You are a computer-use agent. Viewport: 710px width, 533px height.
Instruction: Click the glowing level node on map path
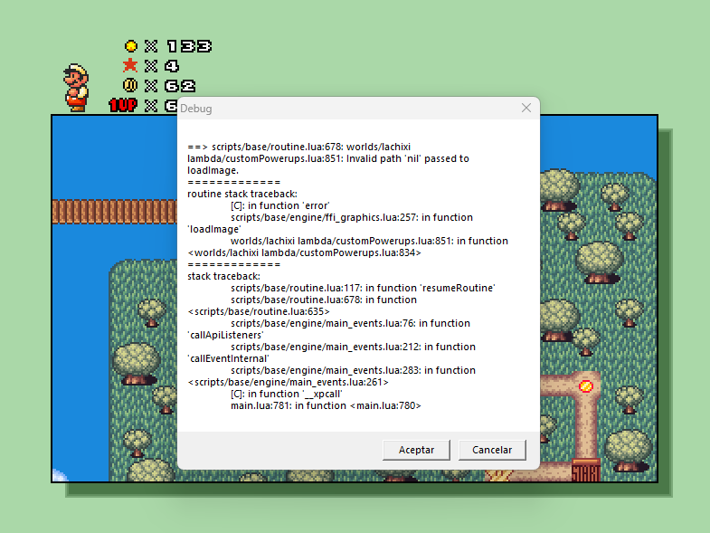586,385
